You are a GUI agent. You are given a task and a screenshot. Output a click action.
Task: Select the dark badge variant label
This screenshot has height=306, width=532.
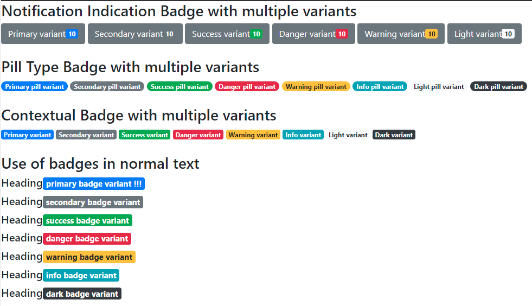[82, 294]
